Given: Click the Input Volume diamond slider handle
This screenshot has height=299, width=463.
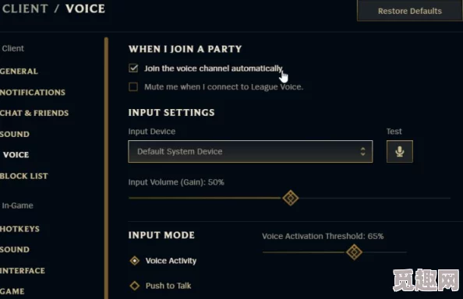Looking at the screenshot, I should coord(291,198).
